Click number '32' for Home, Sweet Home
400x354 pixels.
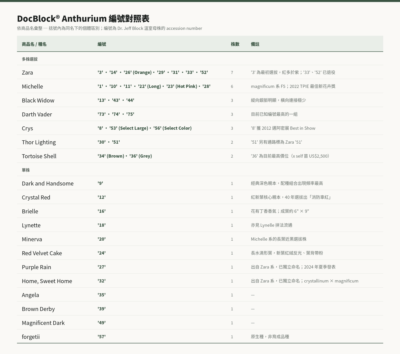[102, 281]
